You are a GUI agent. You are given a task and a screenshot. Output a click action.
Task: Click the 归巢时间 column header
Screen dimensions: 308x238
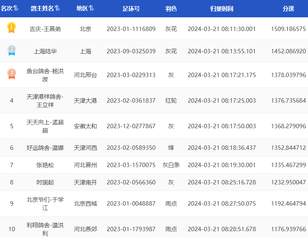click(x=222, y=9)
